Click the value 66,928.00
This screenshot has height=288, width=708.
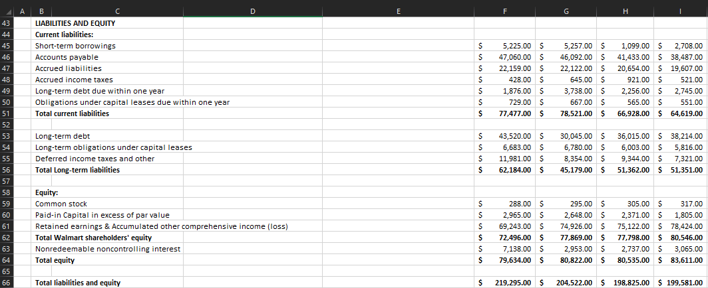633,113
